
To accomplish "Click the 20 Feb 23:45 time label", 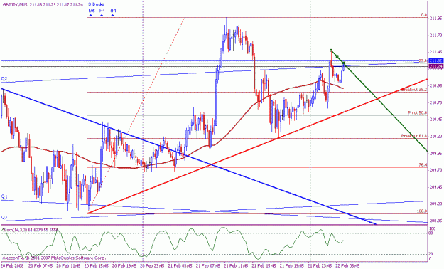I will [x=152, y=266].
